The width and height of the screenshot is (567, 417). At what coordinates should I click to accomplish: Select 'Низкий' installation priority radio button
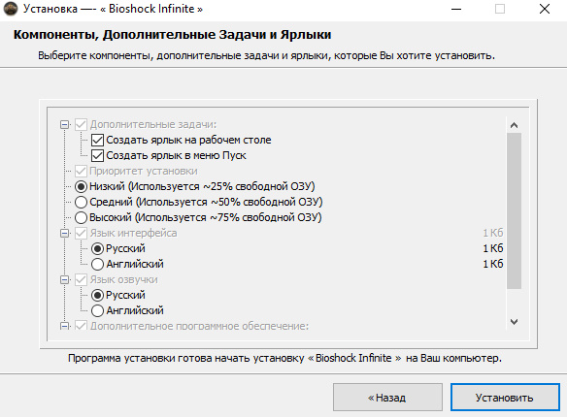click(x=81, y=186)
